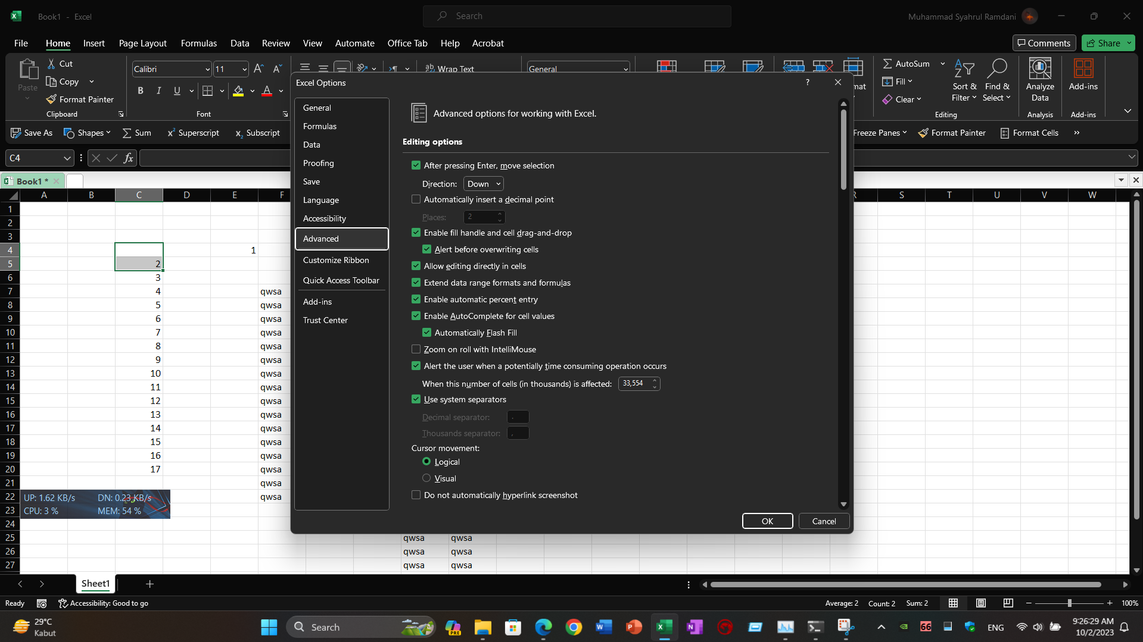Click the Format Painter brush in Clipboard
Viewport: 1143px width, 642px height.
(x=80, y=99)
